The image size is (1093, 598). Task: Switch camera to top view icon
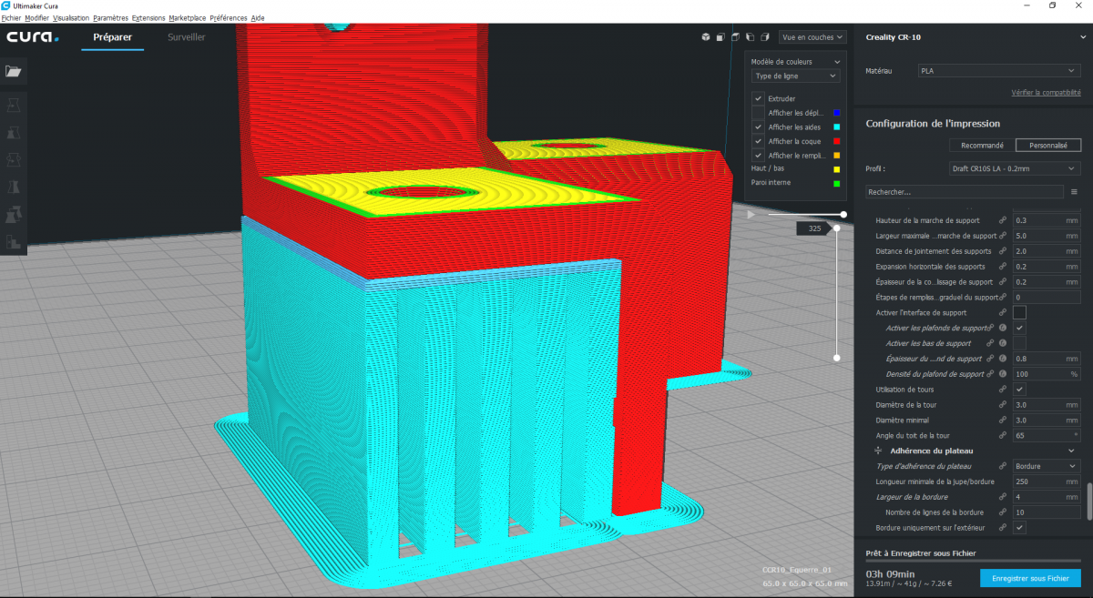[735, 37]
